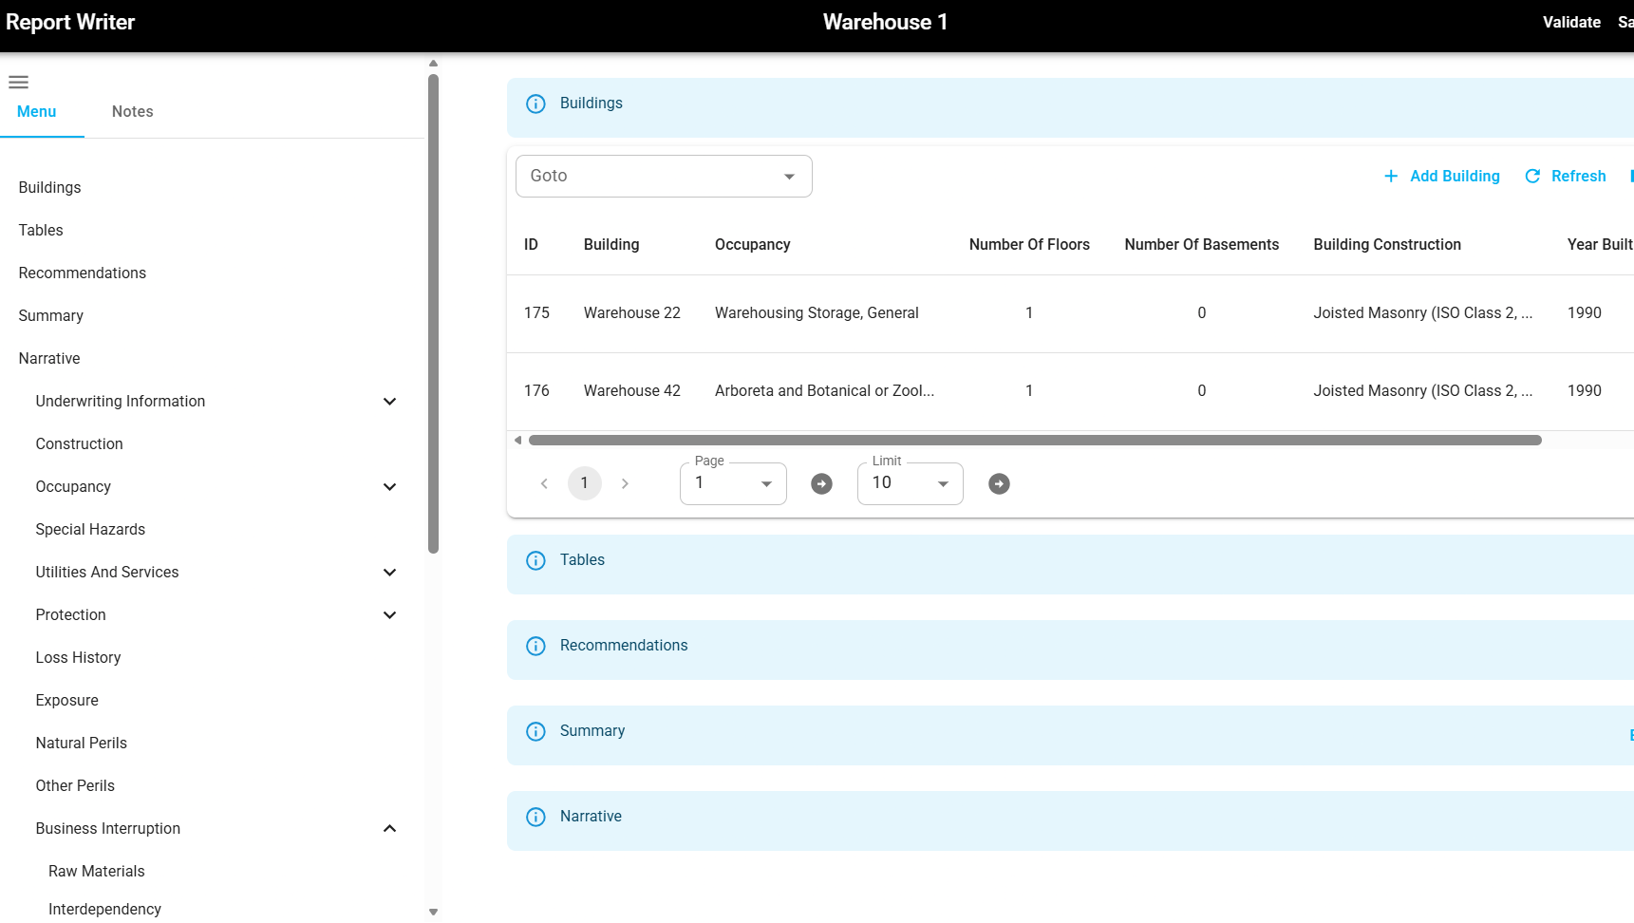Image resolution: width=1634 pixels, height=923 pixels.
Task: Select Natural Perils in sidebar
Action: pos(82,744)
